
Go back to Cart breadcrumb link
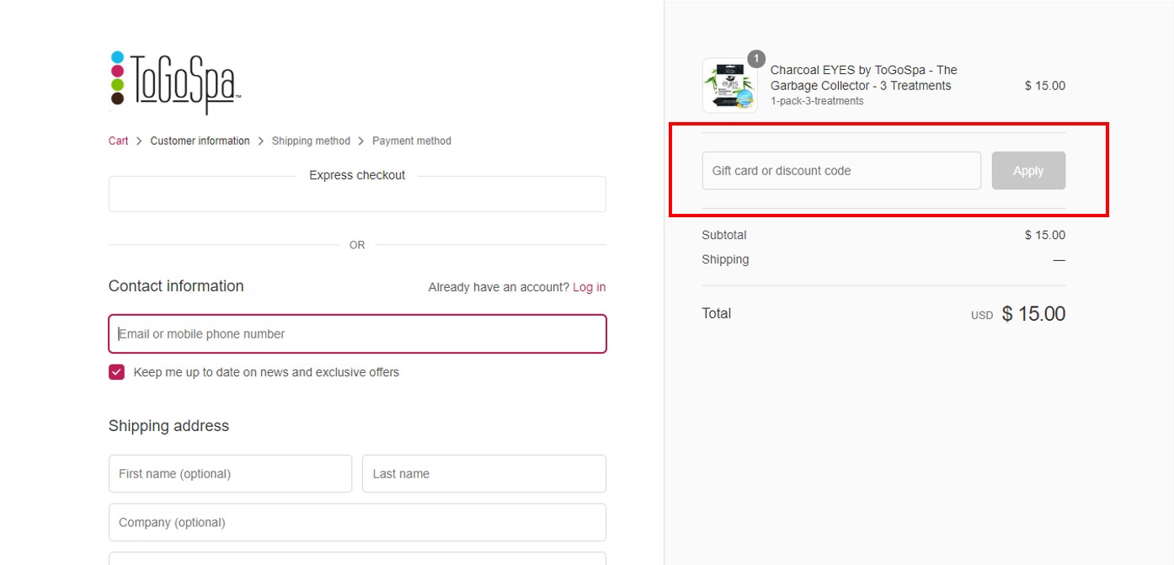[x=118, y=141]
